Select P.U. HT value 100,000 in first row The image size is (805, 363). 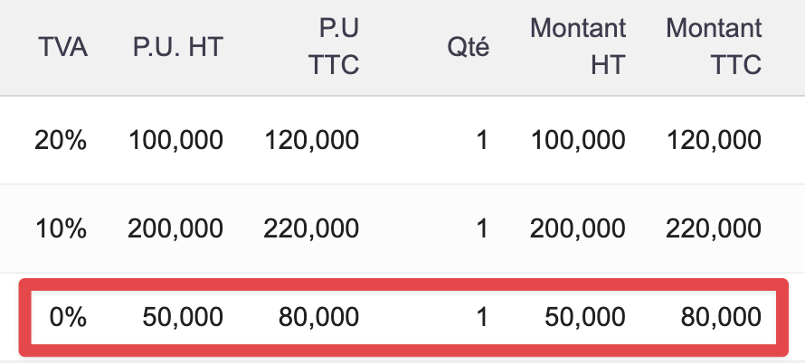[x=176, y=140]
